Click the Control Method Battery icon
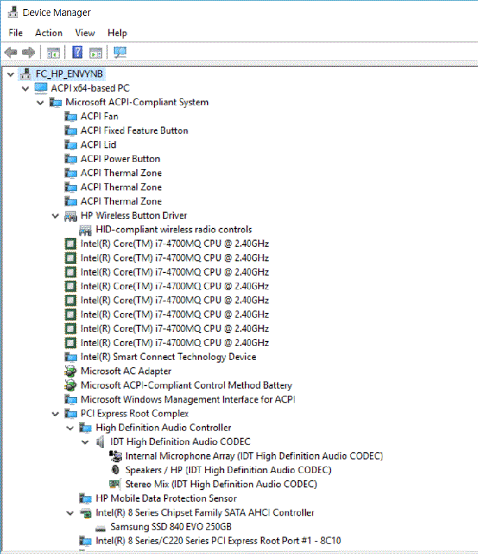The width and height of the screenshot is (478, 554). (70, 385)
